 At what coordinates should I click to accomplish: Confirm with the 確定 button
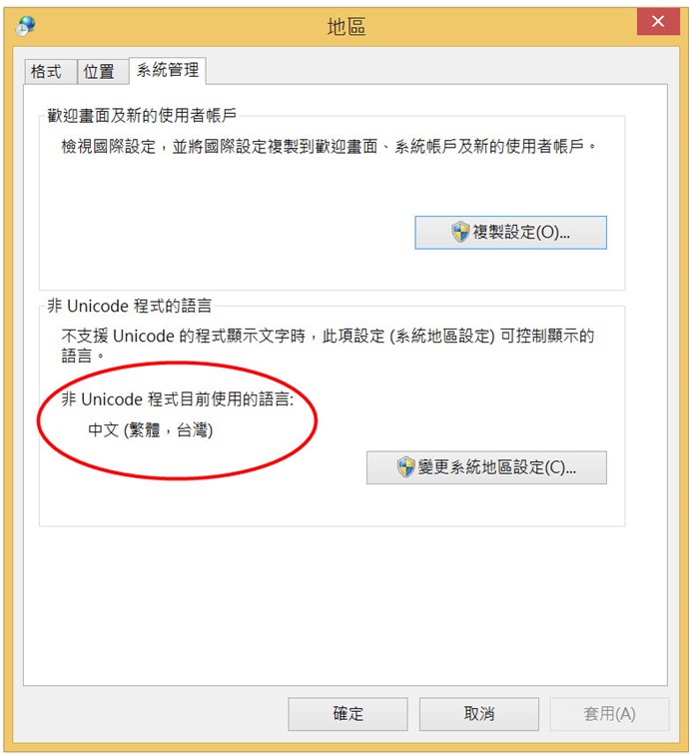point(348,714)
